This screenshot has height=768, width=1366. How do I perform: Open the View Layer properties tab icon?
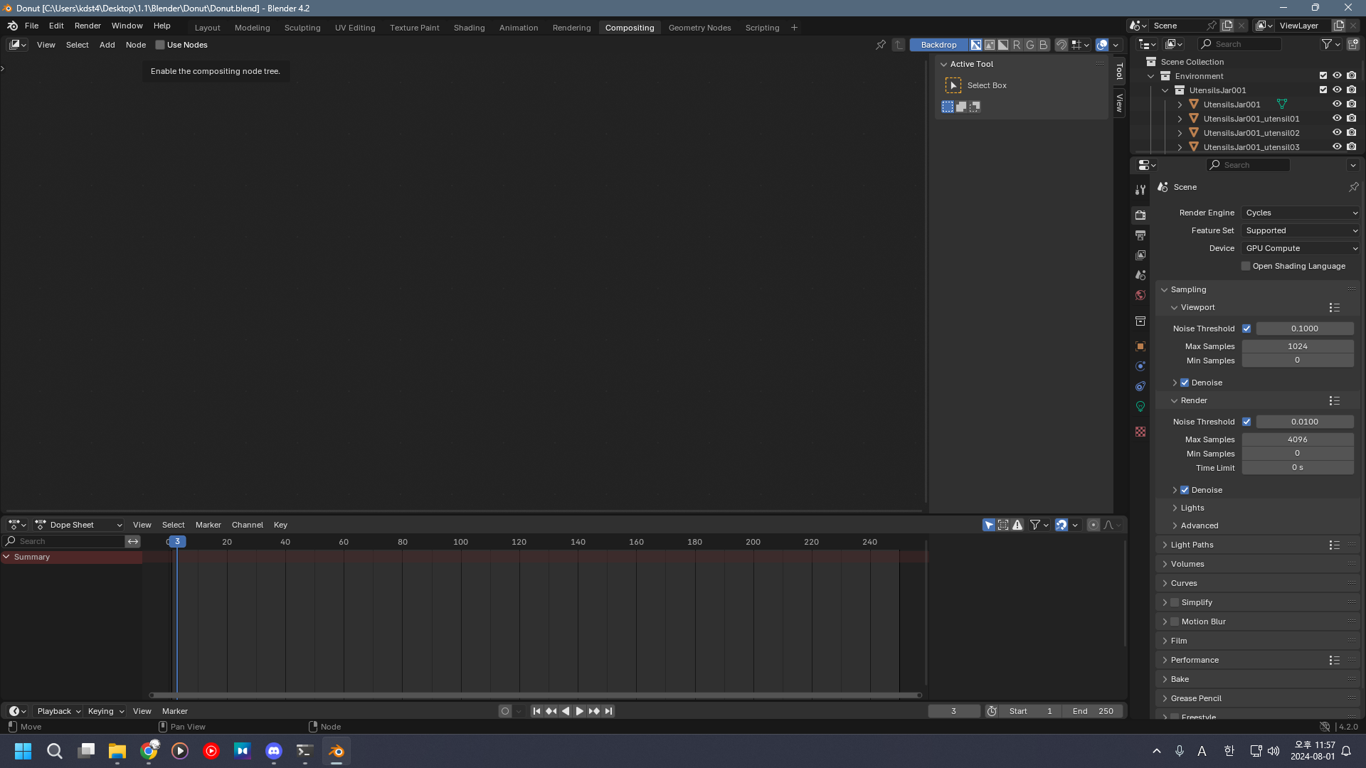coord(1140,255)
